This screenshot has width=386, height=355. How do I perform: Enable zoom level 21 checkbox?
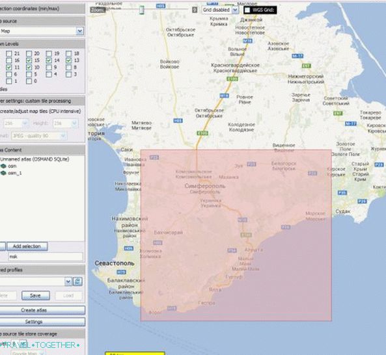(9, 53)
